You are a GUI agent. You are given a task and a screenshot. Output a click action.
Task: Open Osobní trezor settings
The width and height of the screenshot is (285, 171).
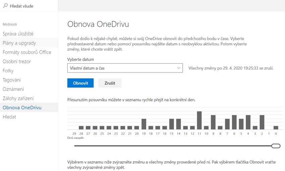17,61
